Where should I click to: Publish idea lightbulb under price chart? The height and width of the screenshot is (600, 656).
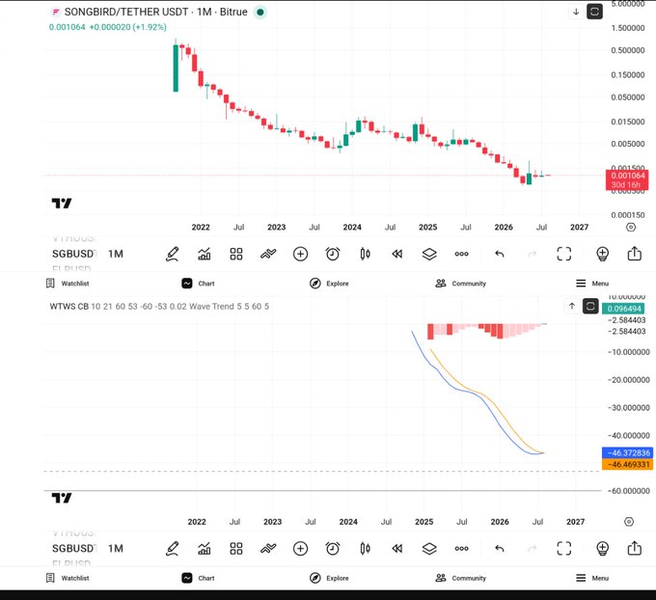click(x=602, y=254)
